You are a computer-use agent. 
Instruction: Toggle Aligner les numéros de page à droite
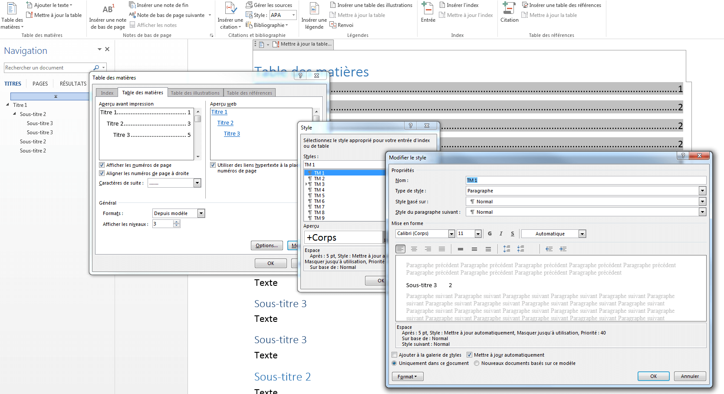(102, 173)
